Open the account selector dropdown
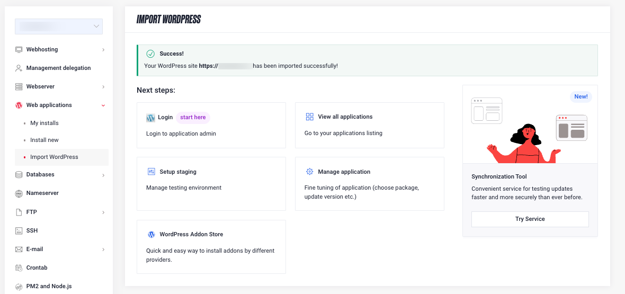 [x=59, y=26]
